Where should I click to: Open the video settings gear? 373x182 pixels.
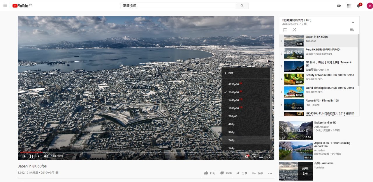point(247,156)
